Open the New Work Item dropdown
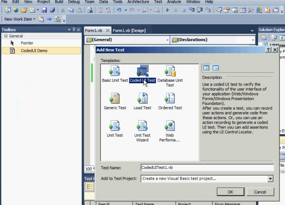The height and width of the screenshot is (205, 285). (34, 19)
